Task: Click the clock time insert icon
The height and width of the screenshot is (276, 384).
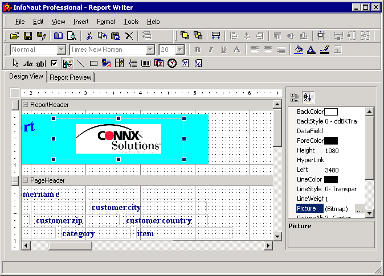Action: tap(172, 63)
